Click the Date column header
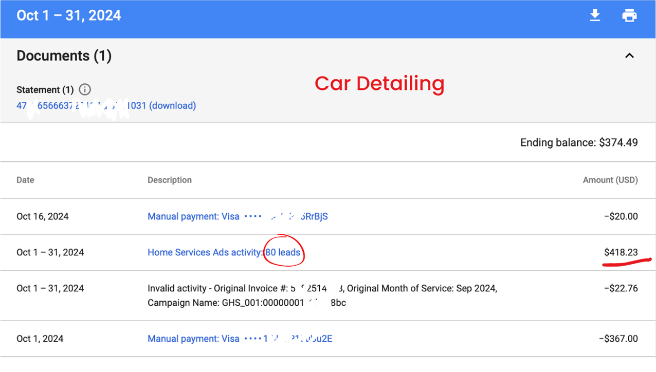The height and width of the screenshot is (372, 656). point(25,180)
